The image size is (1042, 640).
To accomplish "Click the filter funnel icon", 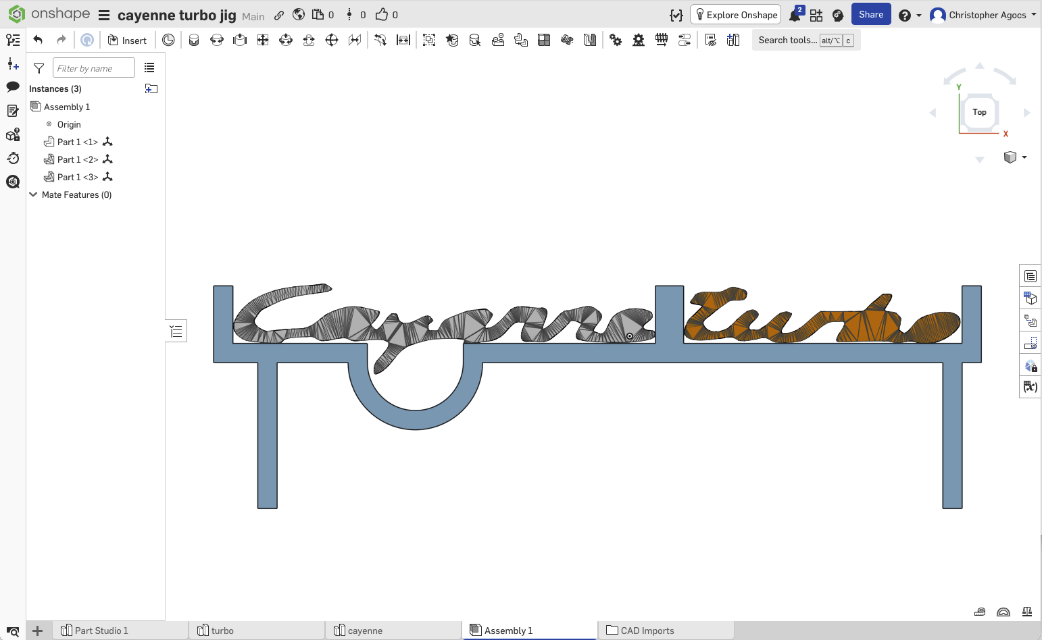I will (x=39, y=68).
